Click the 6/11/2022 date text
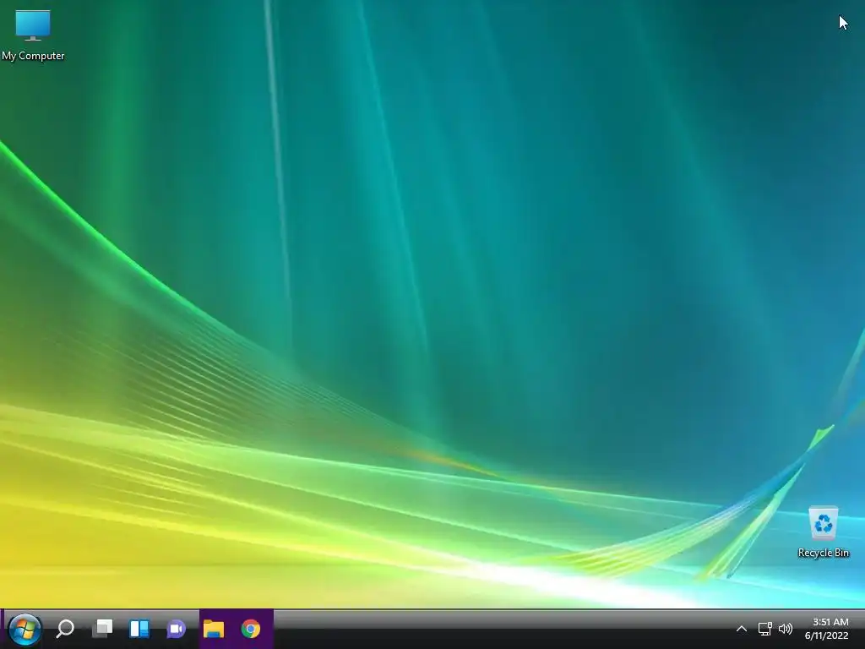Screen dimensions: 865x649 826,635
